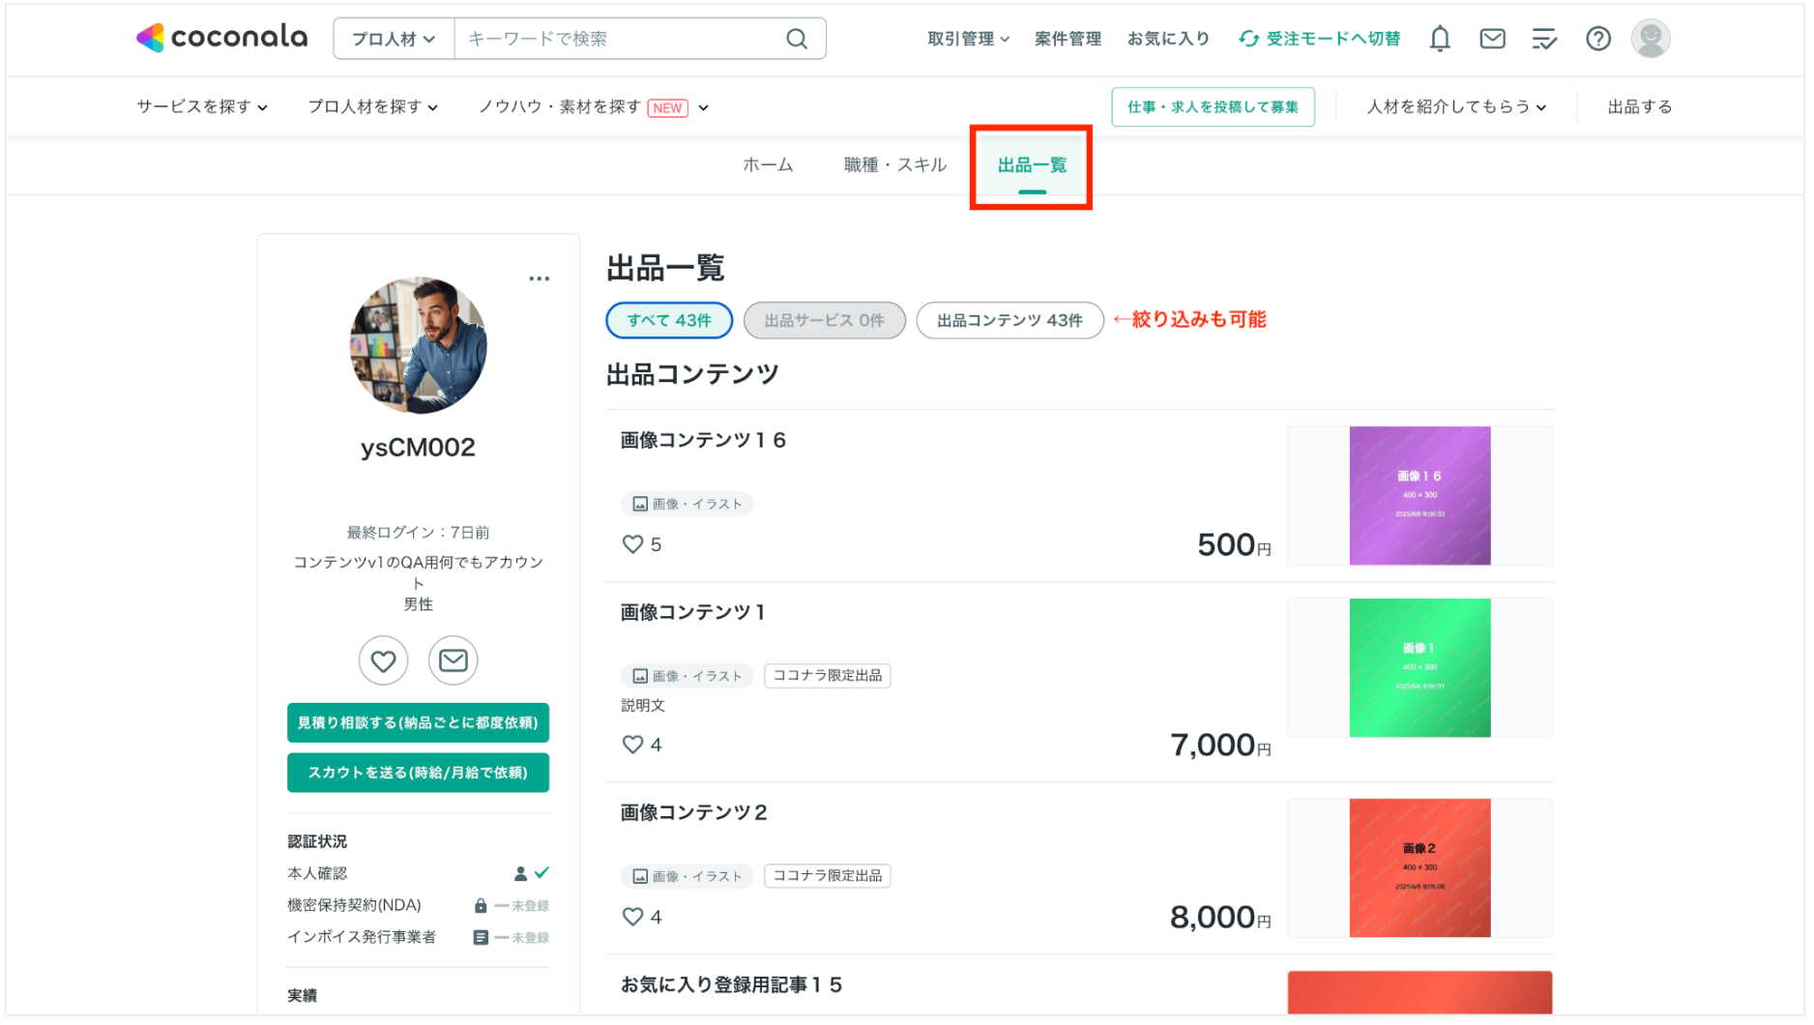Screen dimensions: 1814x1025
Task: Open the 画像コンテンツ２ thumbnail
Action: click(x=1419, y=867)
